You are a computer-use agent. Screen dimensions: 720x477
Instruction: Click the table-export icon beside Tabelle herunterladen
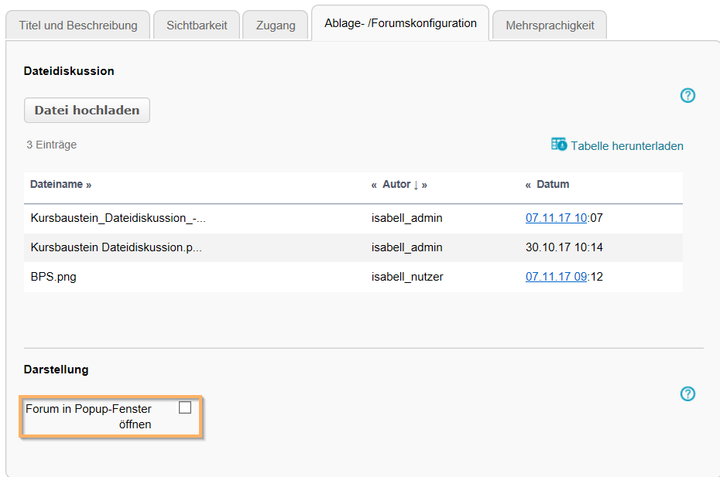(x=558, y=144)
